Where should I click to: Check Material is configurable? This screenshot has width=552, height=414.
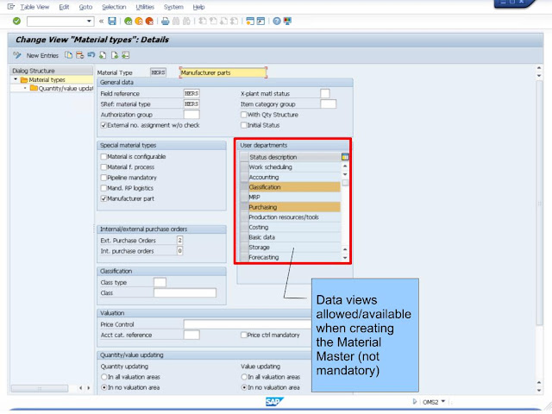pyautogui.click(x=103, y=157)
